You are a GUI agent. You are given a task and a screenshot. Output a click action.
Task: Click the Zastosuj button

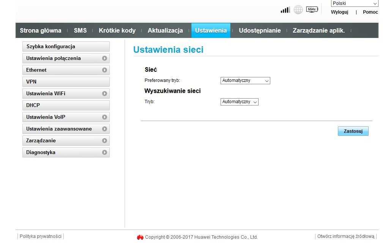pyautogui.click(x=353, y=131)
